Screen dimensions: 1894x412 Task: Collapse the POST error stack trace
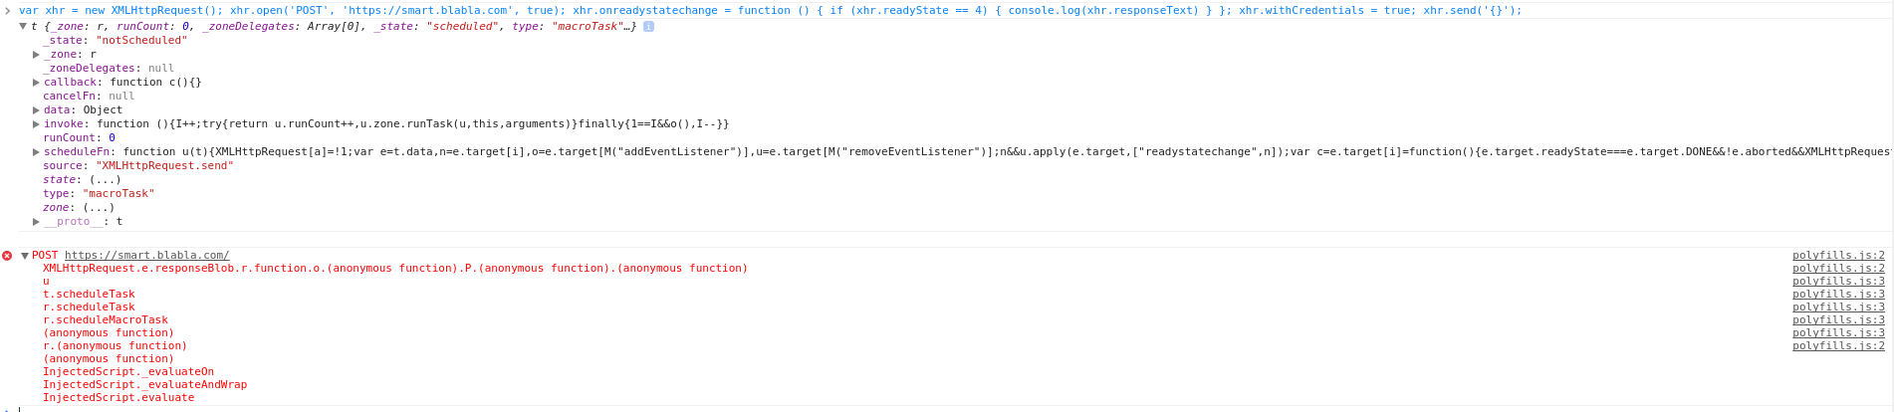tap(25, 256)
